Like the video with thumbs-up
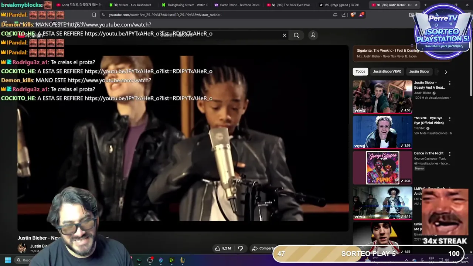The width and height of the screenshot is (473, 266). [218, 248]
